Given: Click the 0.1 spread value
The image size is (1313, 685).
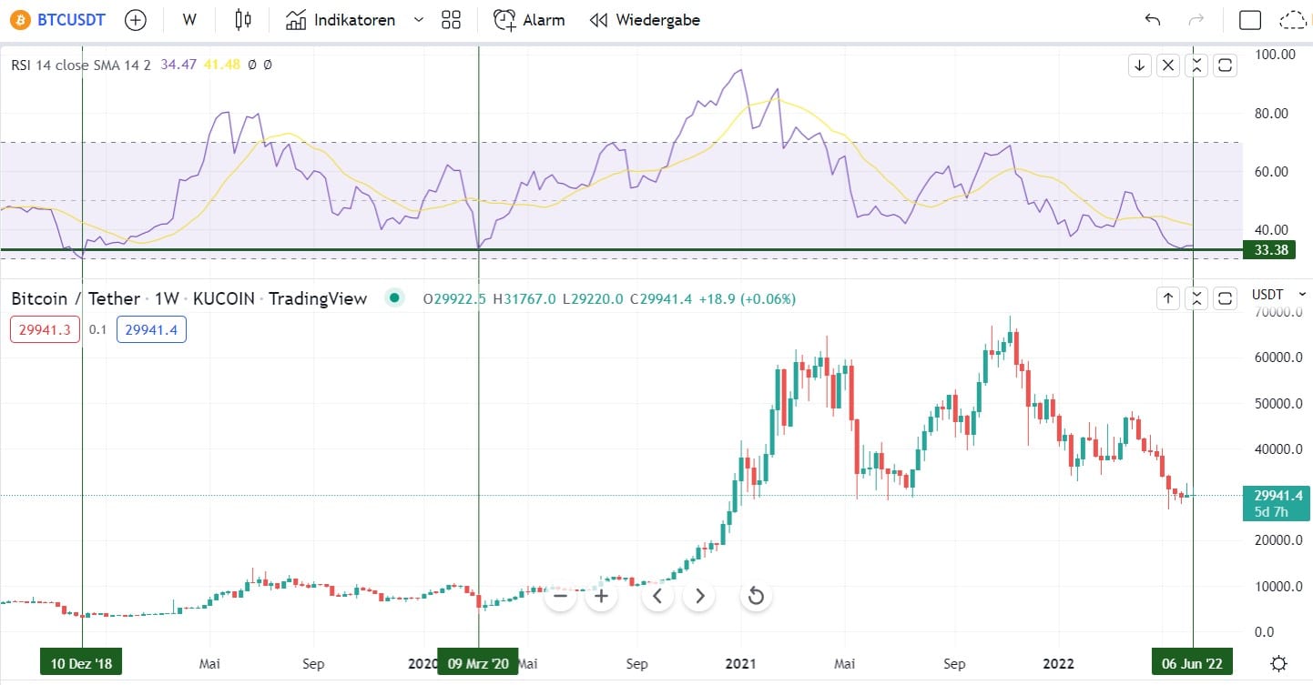Looking at the screenshot, I should point(98,329).
